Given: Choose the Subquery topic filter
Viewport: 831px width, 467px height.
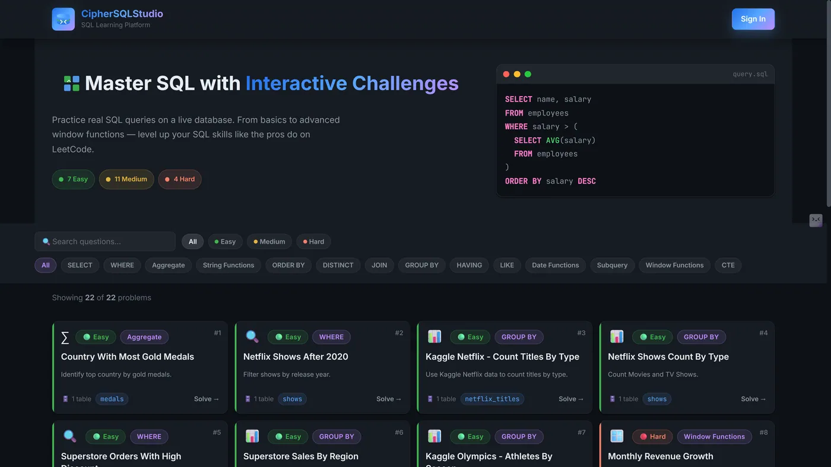Looking at the screenshot, I should point(612,265).
